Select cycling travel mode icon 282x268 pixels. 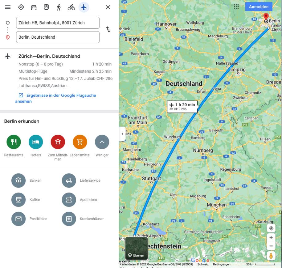click(x=71, y=7)
